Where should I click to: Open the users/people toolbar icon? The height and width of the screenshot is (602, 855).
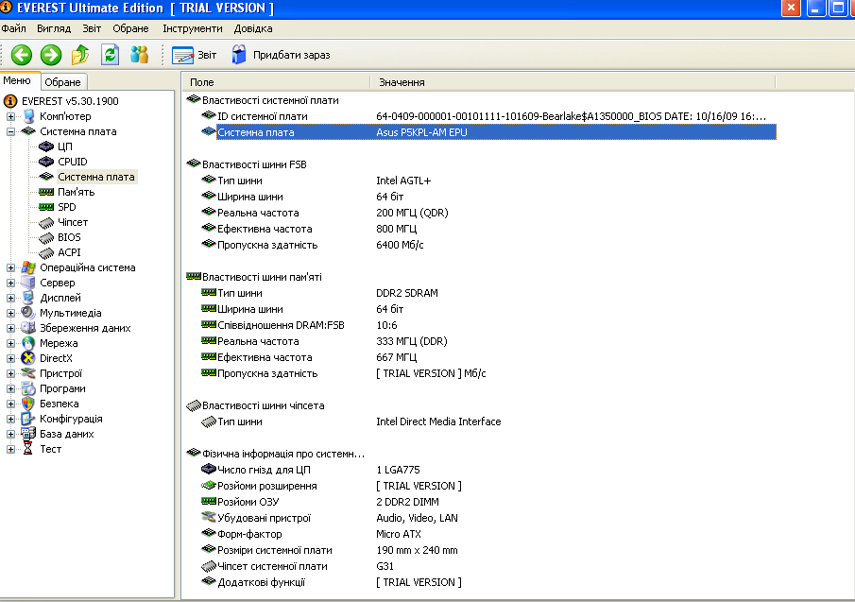pyautogui.click(x=140, y=55)
